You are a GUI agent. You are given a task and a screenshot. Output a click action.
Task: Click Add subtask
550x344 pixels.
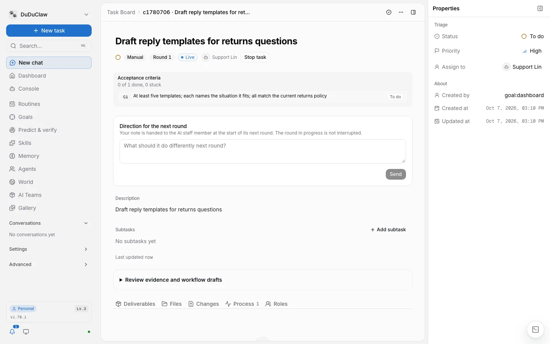(388, 230)
